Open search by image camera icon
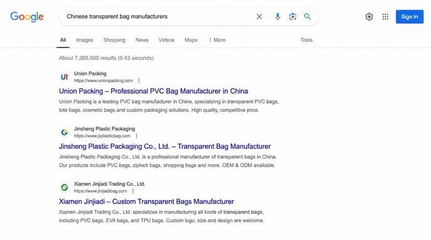This screenshot has width=431, height=240. coord(293,16)
